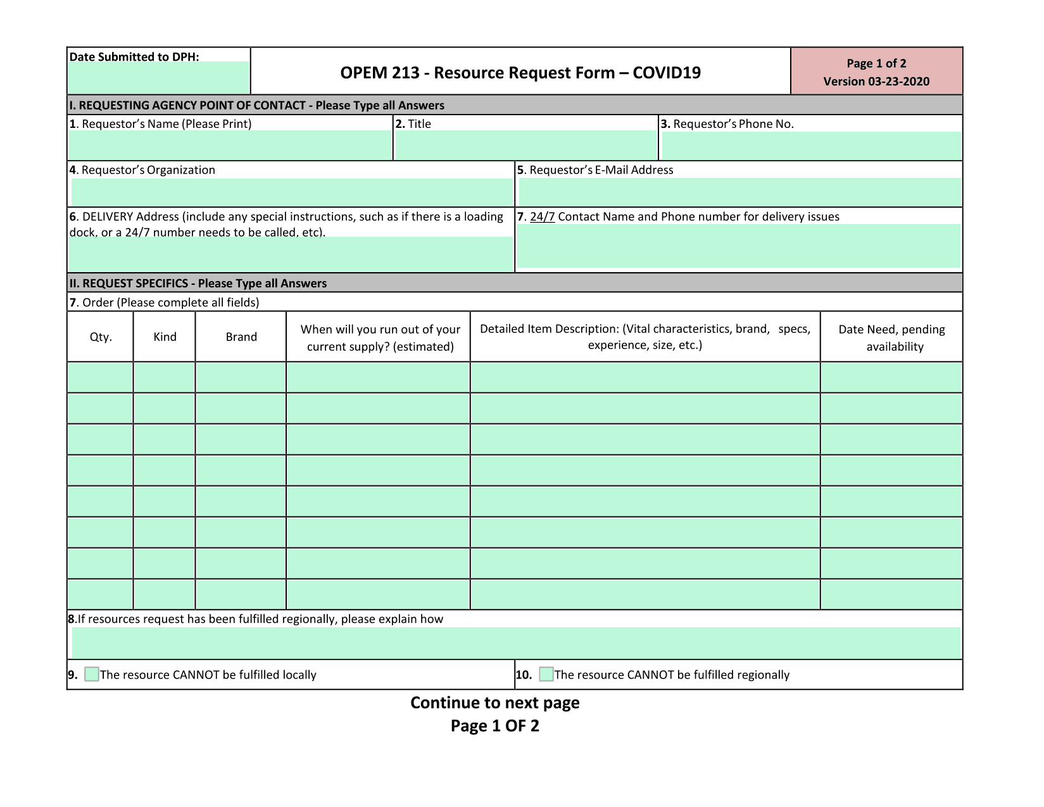
Task: Click second row Detailed Item Description cell
Action: click(x=645, y=408)
